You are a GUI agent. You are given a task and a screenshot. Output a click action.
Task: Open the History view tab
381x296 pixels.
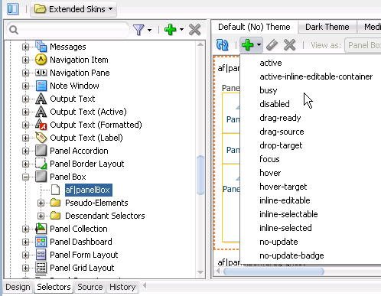tap(122, 287)
